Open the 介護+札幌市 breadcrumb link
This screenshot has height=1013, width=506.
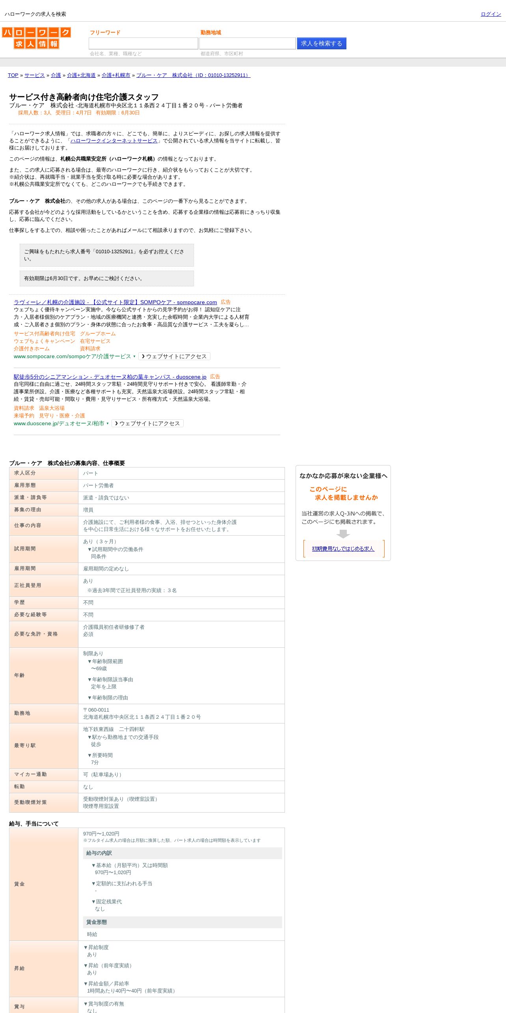(116, 75)
